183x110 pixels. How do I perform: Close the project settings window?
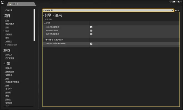click(179, 2)
